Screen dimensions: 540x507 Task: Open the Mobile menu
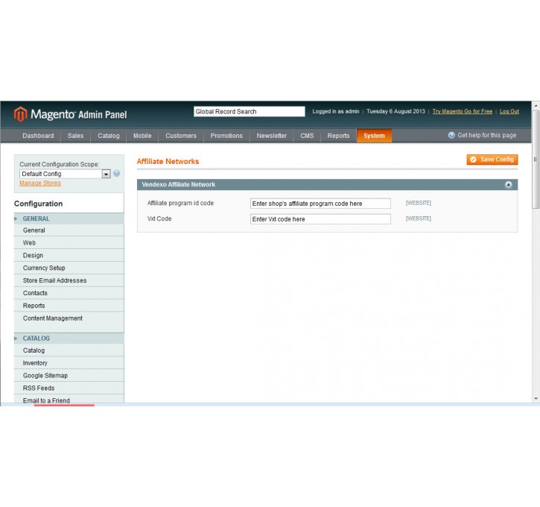click(x=142, y=136)
